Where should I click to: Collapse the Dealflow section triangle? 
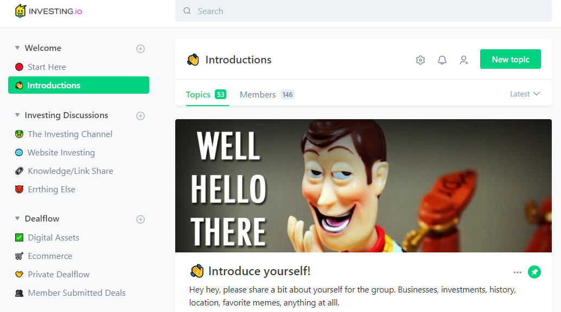(17, 218)
